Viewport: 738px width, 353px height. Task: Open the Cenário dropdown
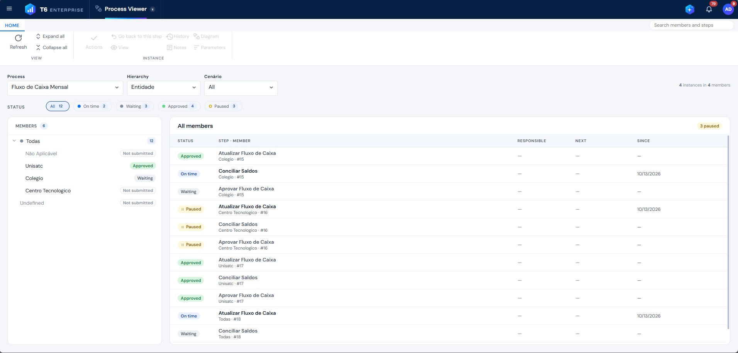(241, 87)
